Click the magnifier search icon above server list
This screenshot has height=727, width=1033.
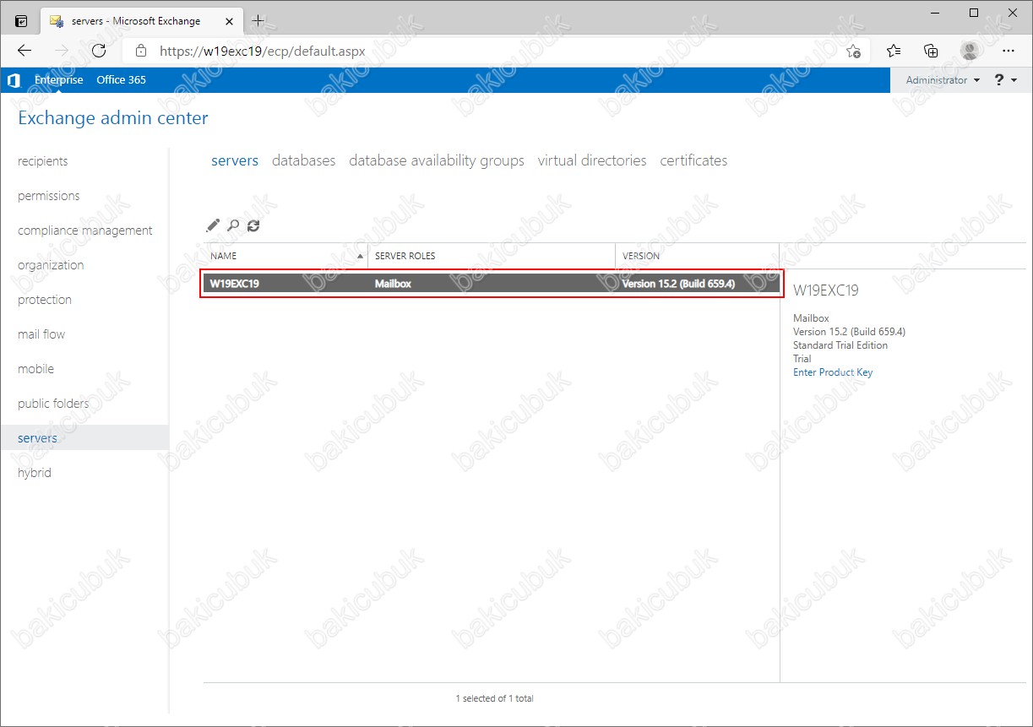click(233, 225)
